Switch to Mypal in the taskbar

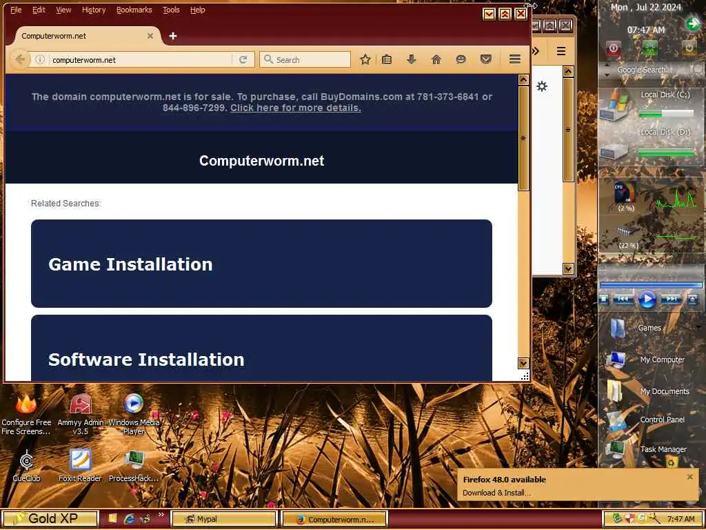(x=224, y=519)
